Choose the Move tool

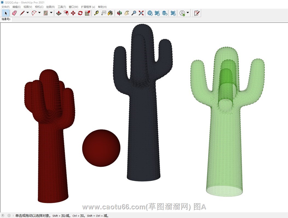click(73, 13)
